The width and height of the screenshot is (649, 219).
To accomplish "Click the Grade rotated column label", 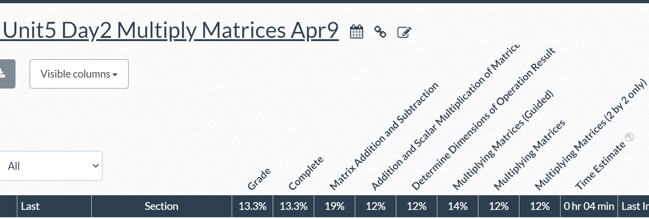I will [x=259, y=179].
